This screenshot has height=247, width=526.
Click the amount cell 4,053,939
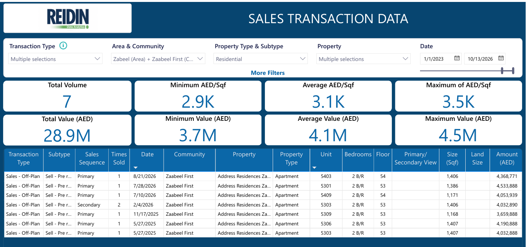pos(506,195)
